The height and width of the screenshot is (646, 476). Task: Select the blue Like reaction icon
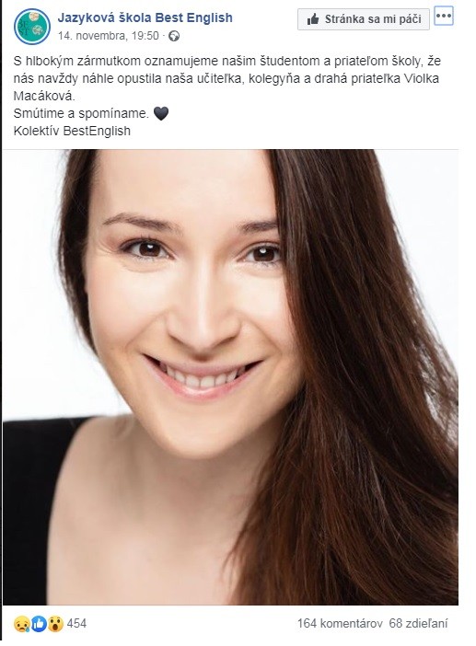39,624
